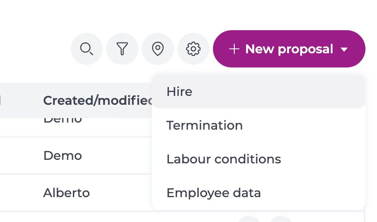Viewport: 377px width, 222px height.
Task: Click the right partially visible round button below the menu
Action: (x=281, y=219)
